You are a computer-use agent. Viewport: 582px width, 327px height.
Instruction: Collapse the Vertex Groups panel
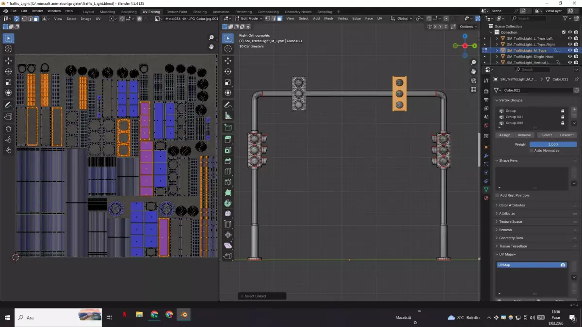(x=510, y=100)
